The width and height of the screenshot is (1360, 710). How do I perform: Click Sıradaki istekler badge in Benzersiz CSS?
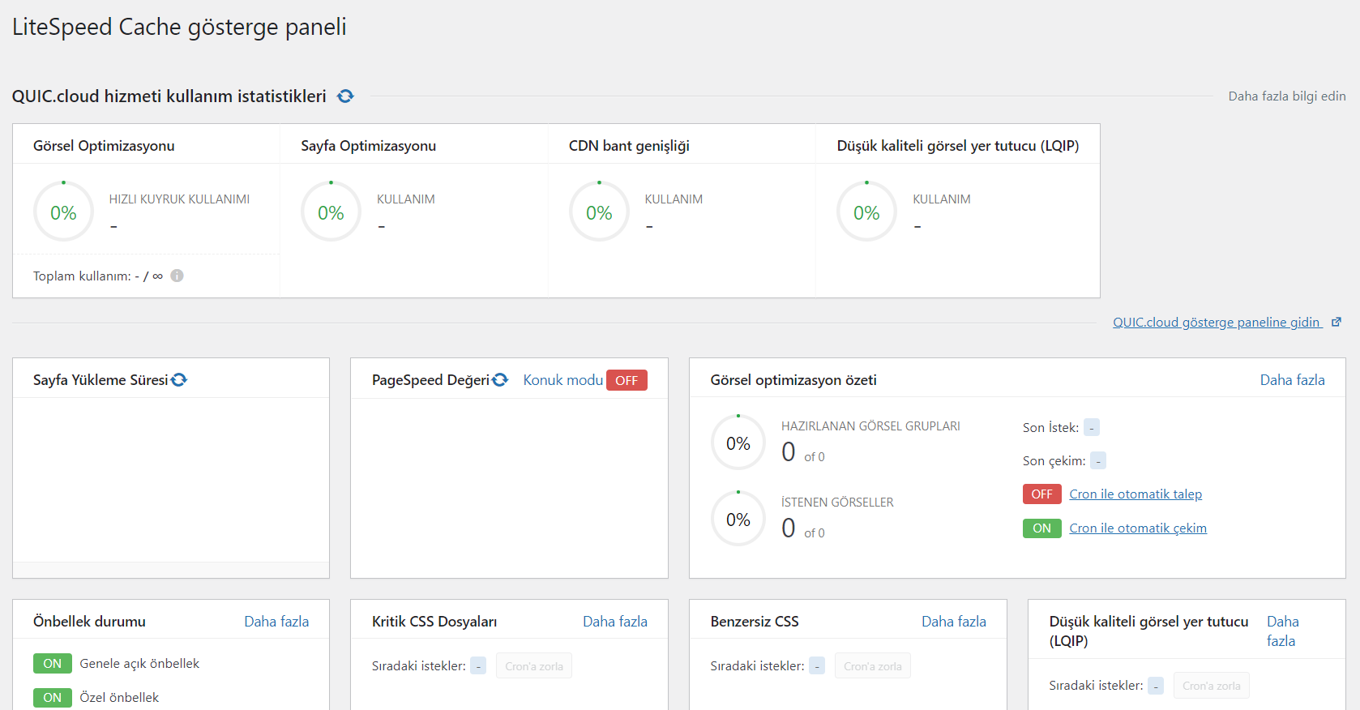[x=817, y=665]
